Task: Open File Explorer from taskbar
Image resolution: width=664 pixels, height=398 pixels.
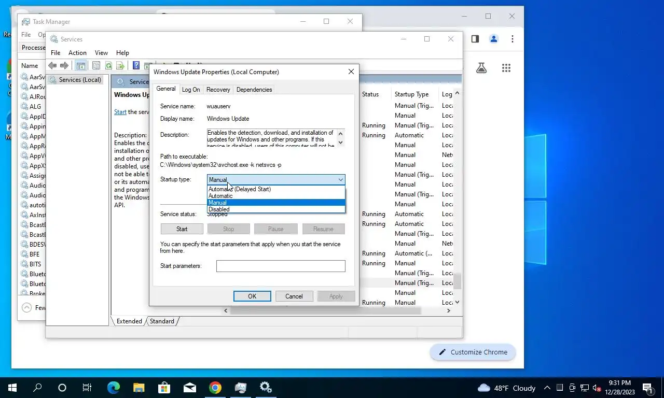Action: click(139, 388)
